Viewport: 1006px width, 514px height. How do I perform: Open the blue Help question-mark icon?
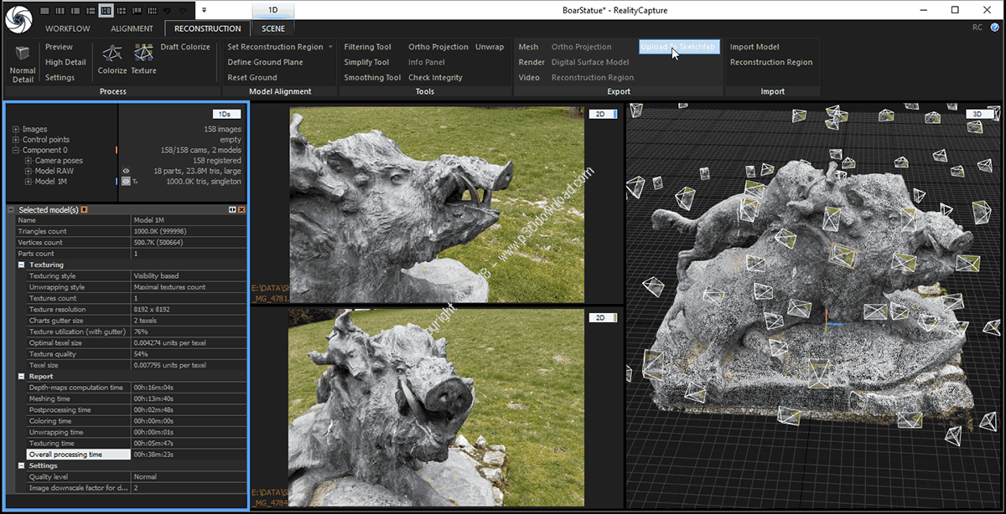[995, 28]
